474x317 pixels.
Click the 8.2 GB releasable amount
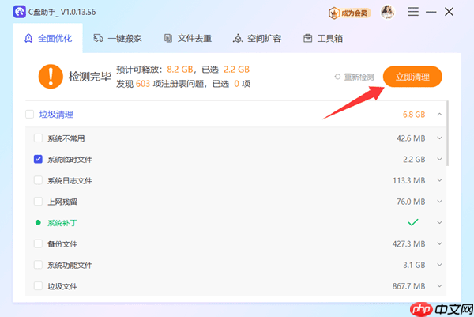180,70
